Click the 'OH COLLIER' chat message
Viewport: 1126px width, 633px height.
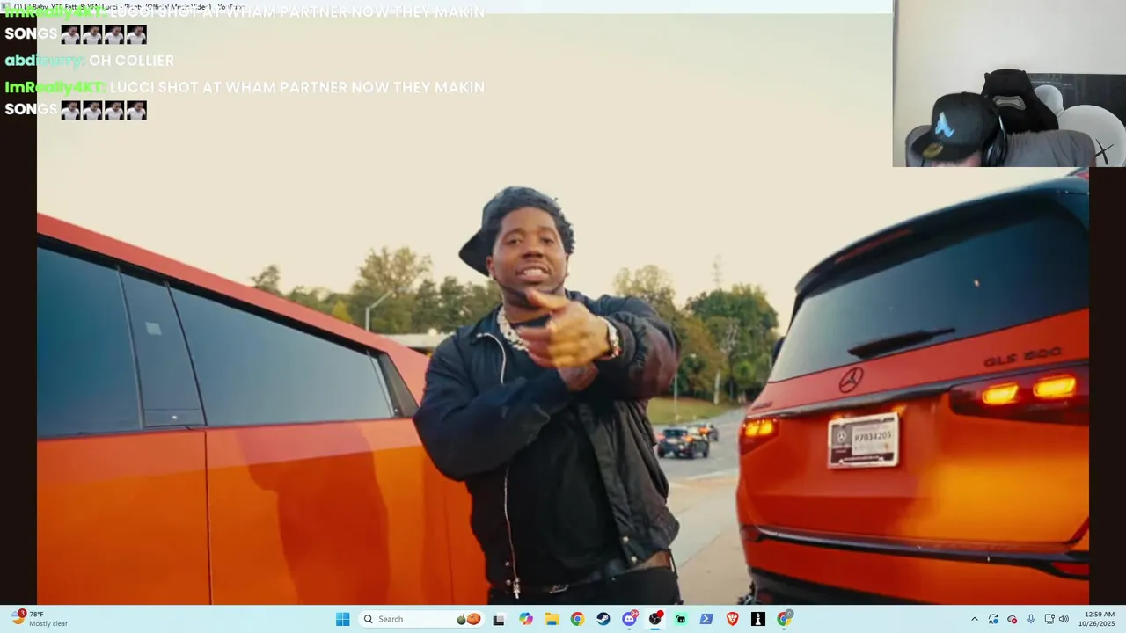tap(131, 61)
